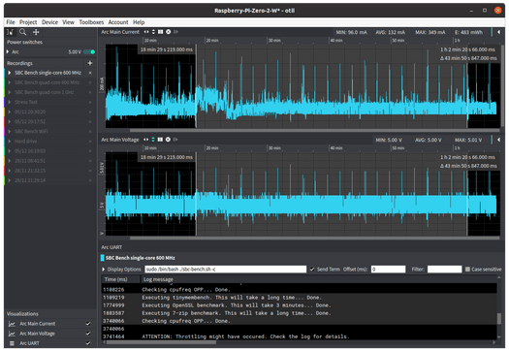Image resolution: width=509 pixels, height=352 pixels.
Task: Open the Toolboxes menu
Action: 91,22
